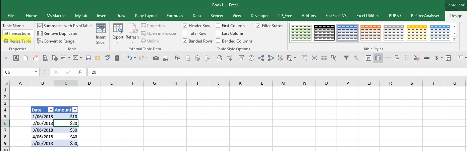Click the new blank document icon
This screenshot has height=151, width=467.
25,58
